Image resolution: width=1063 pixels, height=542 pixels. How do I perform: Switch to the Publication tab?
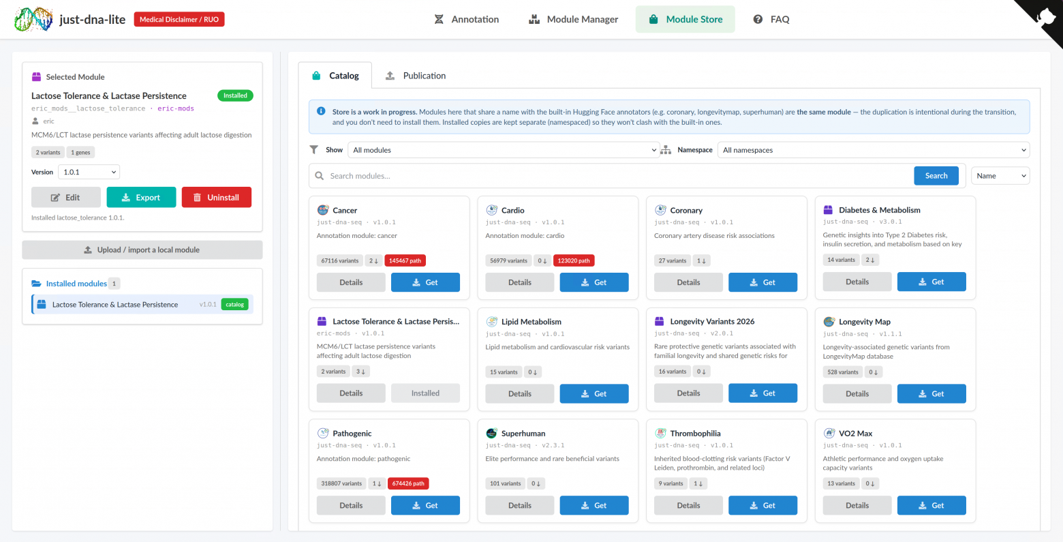(x=416, y=76)
